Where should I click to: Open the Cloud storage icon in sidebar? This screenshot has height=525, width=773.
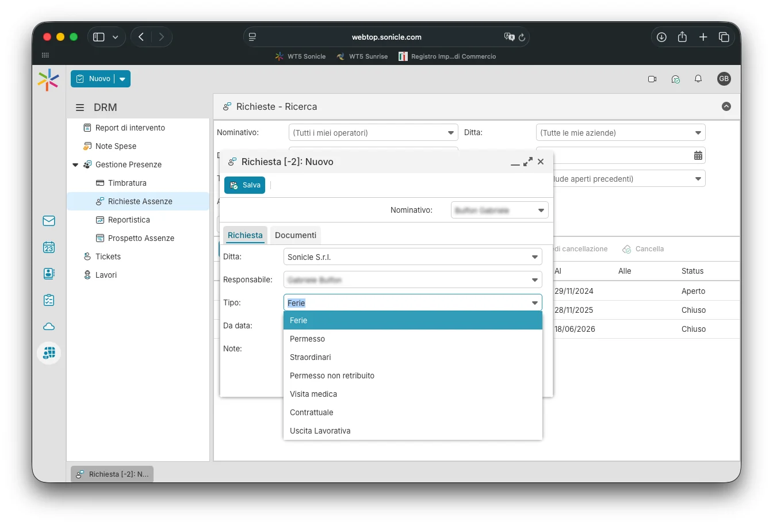49,327
